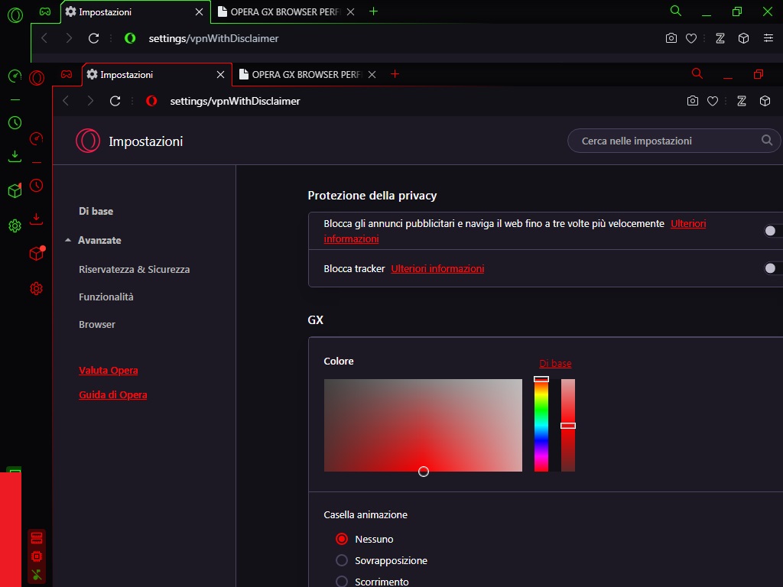Screen dimensions: 783x587
Task: Click the CPU limiter icon in red sidebar
Action: point(37,556)
